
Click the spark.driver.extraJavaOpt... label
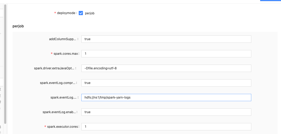coord(55,68)
